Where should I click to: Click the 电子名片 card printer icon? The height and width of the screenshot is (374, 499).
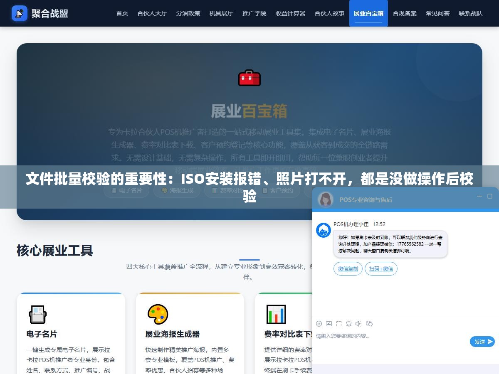(37, 314)
